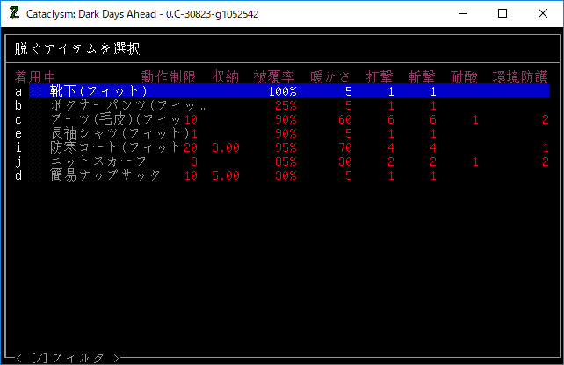564x365 pixels.
Task: Minimize the Cataclysm game window
Action: (462, 13)
